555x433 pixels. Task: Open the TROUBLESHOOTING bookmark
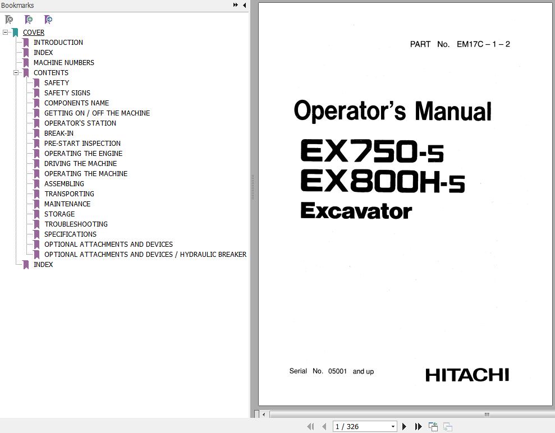click(76, 224)
